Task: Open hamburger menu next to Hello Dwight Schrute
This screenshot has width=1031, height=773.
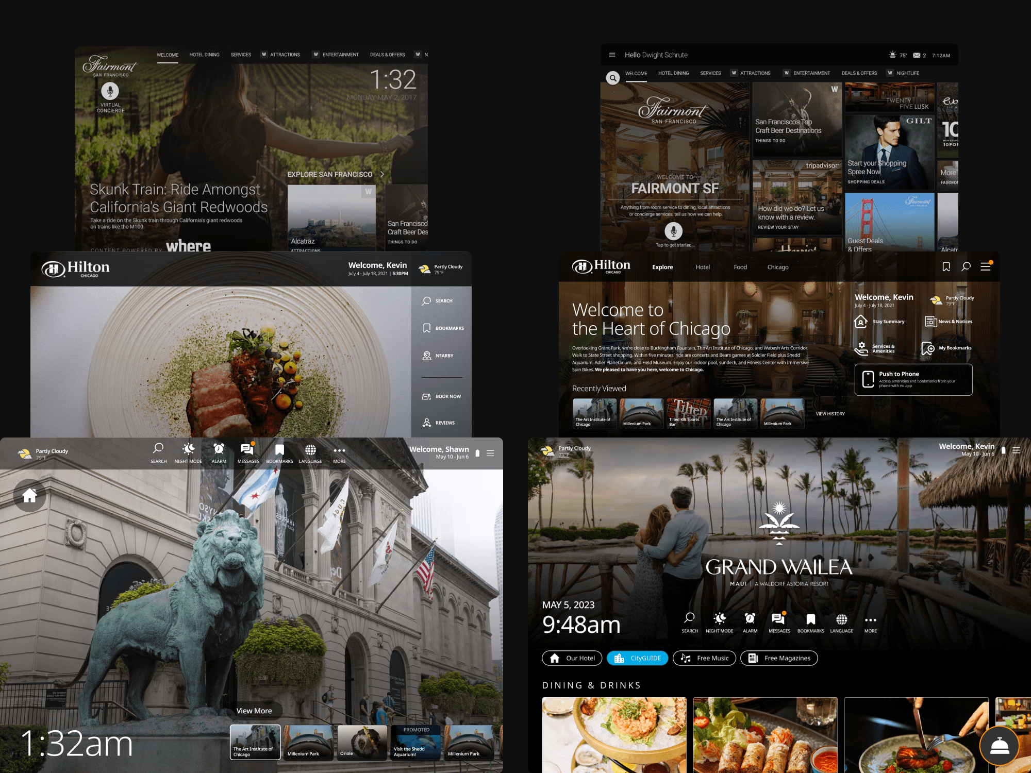Action: tap(612, 55)
